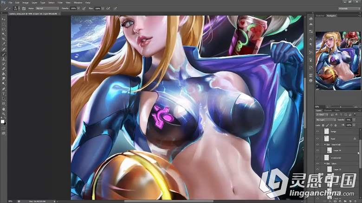Viewport: 362px width, 203px height.
Task: Select the Hand tool
Action: 3,109
